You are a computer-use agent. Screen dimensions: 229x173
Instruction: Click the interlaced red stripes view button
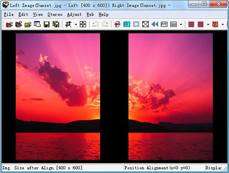[x=191, y=24]
